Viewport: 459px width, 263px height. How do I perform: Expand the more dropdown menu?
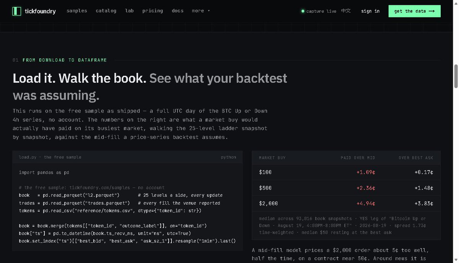[x=201, y=11]
